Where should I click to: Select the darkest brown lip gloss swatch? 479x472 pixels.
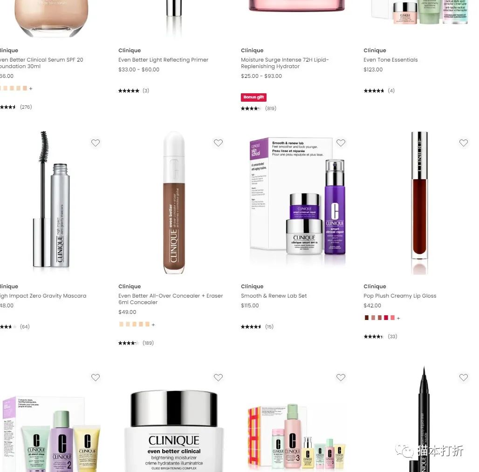coord(367,318)
